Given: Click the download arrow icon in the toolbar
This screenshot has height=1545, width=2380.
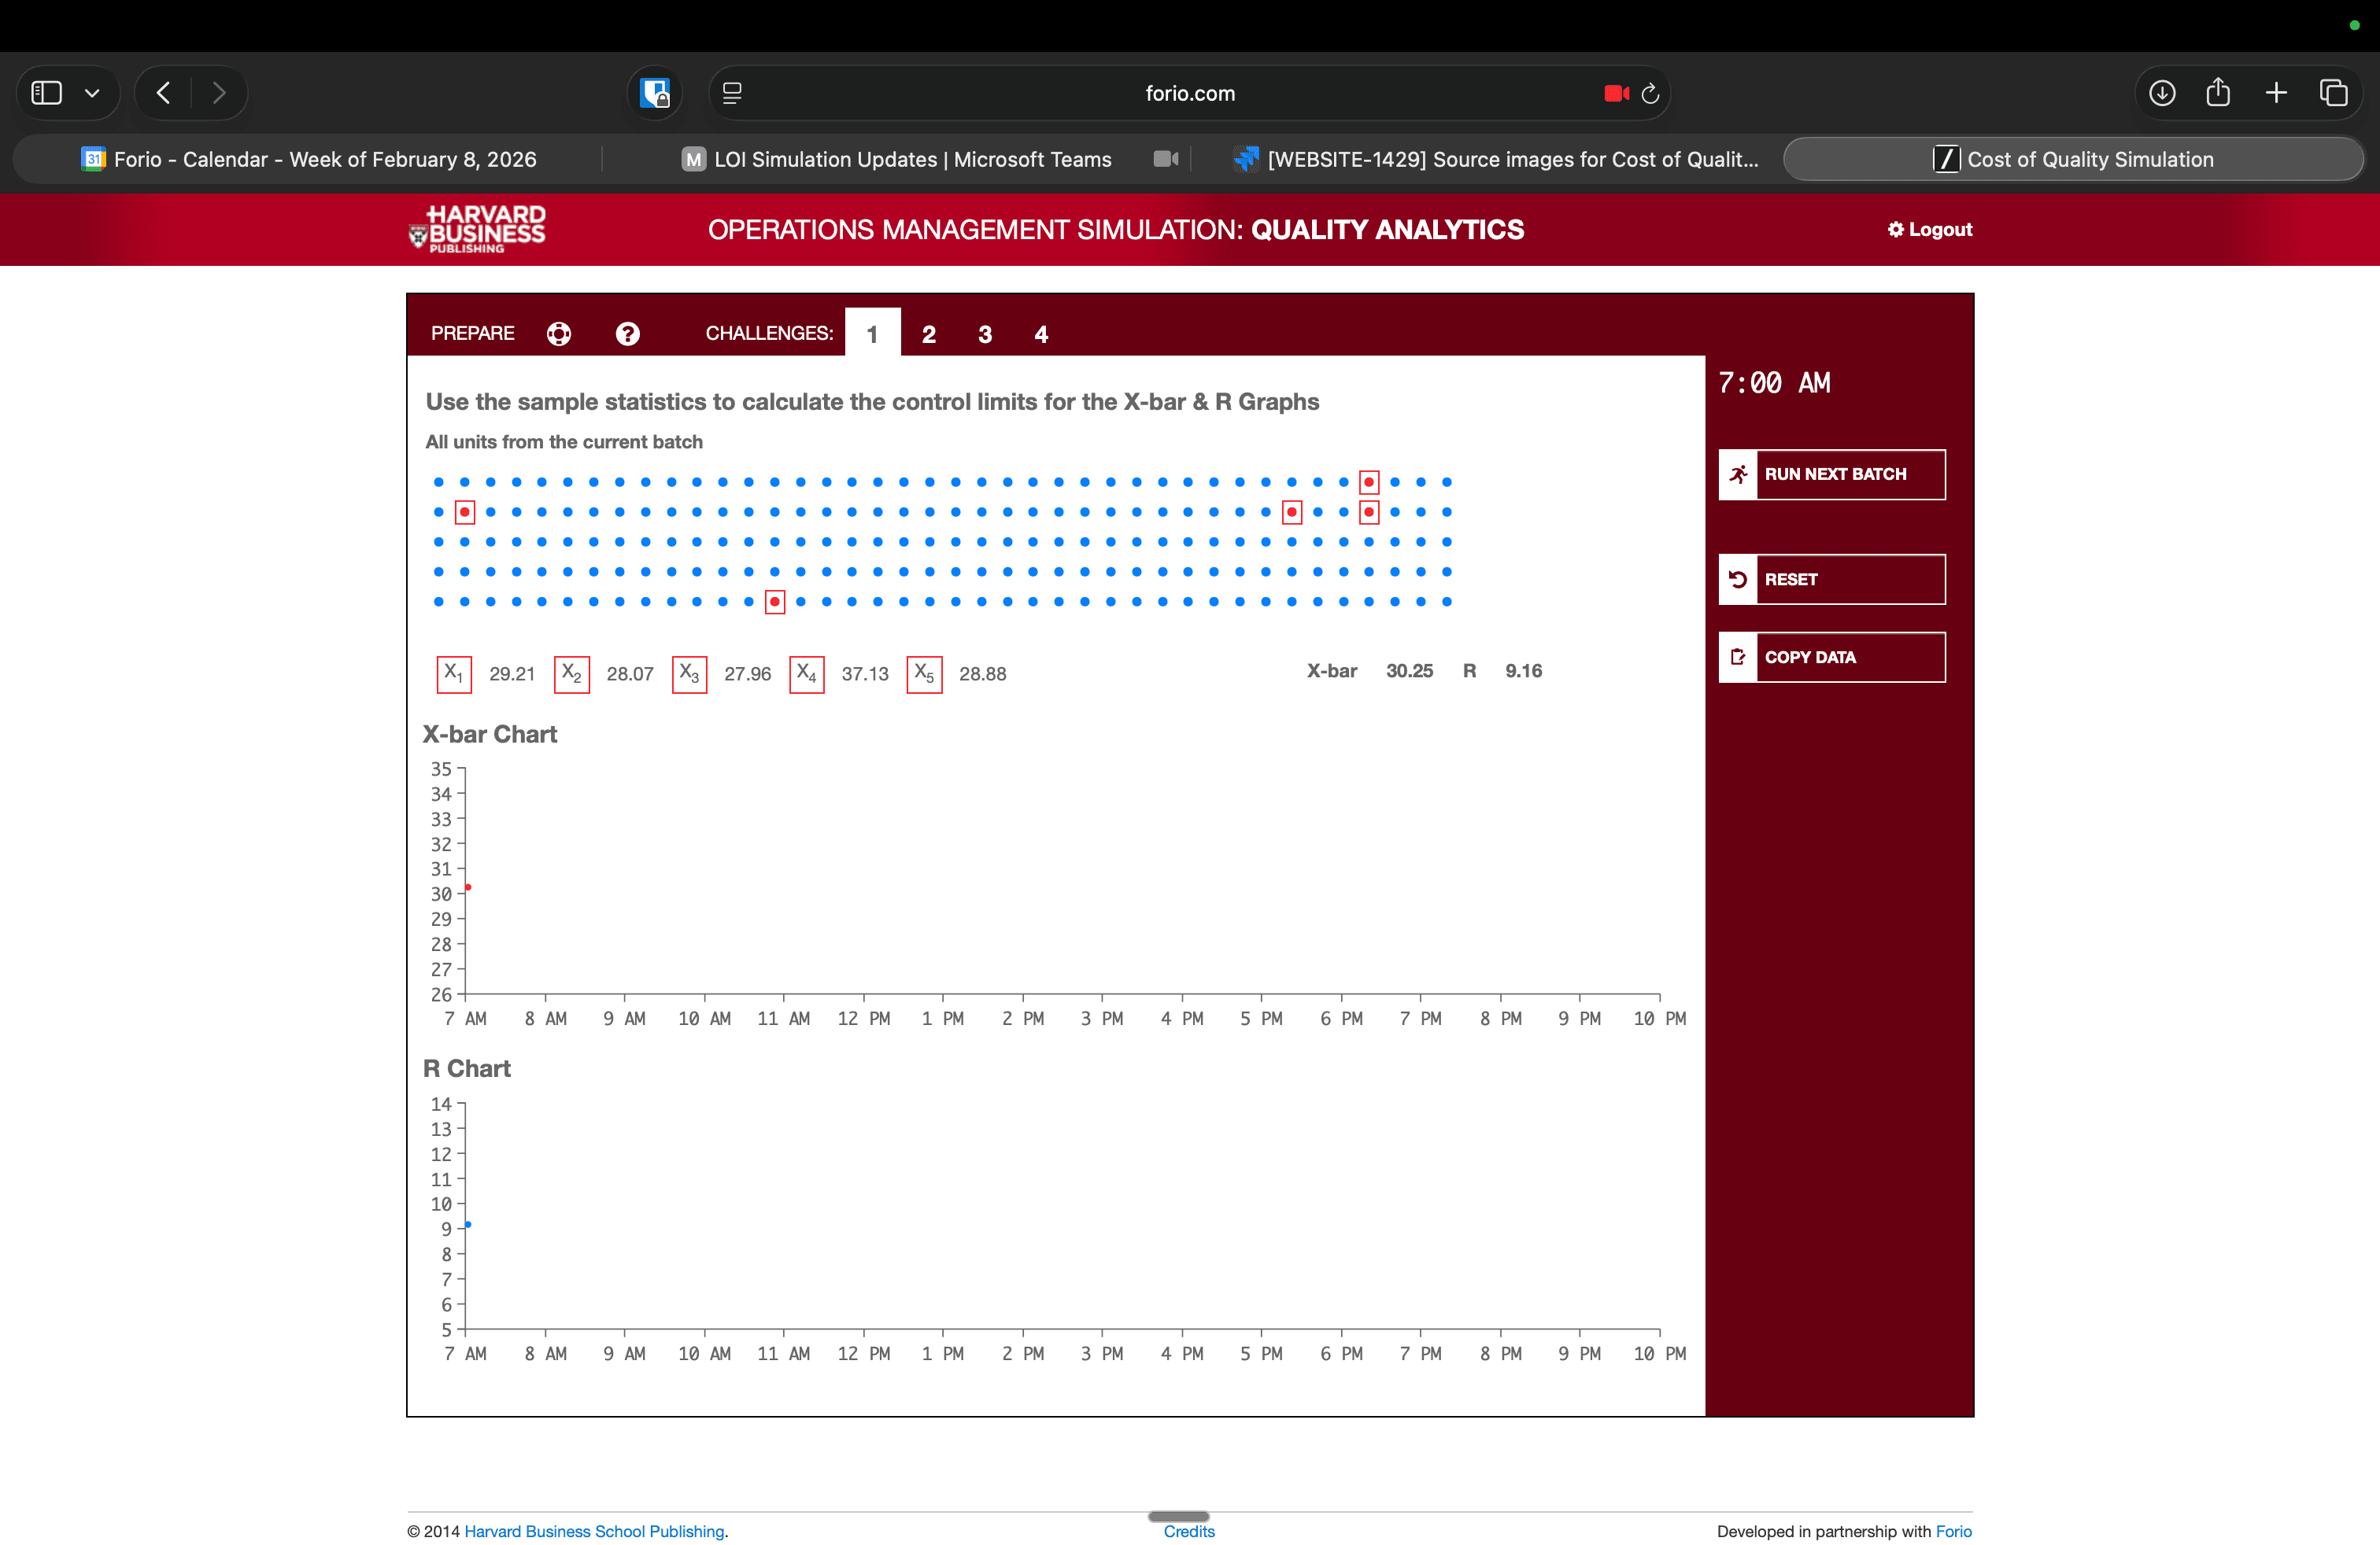Looking at the screenshot, I should (2161, 93).
